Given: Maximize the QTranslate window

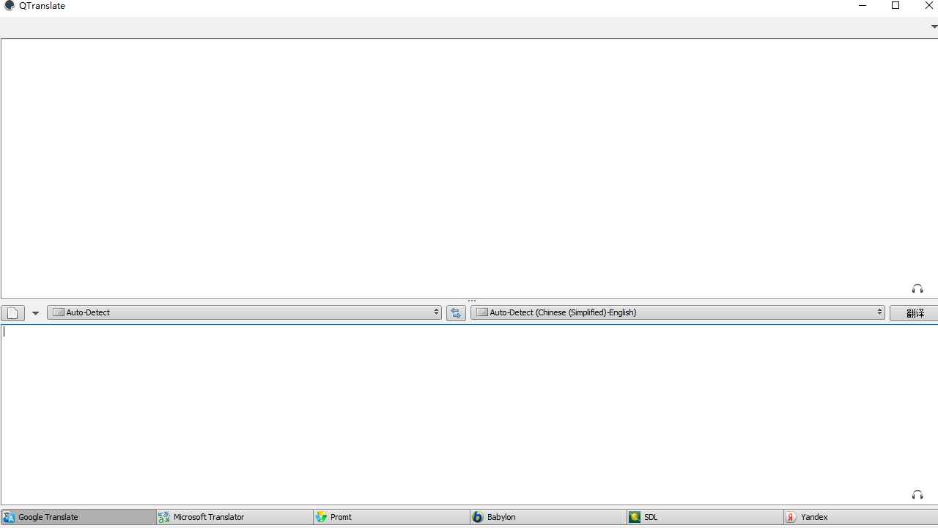Looking at the screenshot, I should click(895, 6).
